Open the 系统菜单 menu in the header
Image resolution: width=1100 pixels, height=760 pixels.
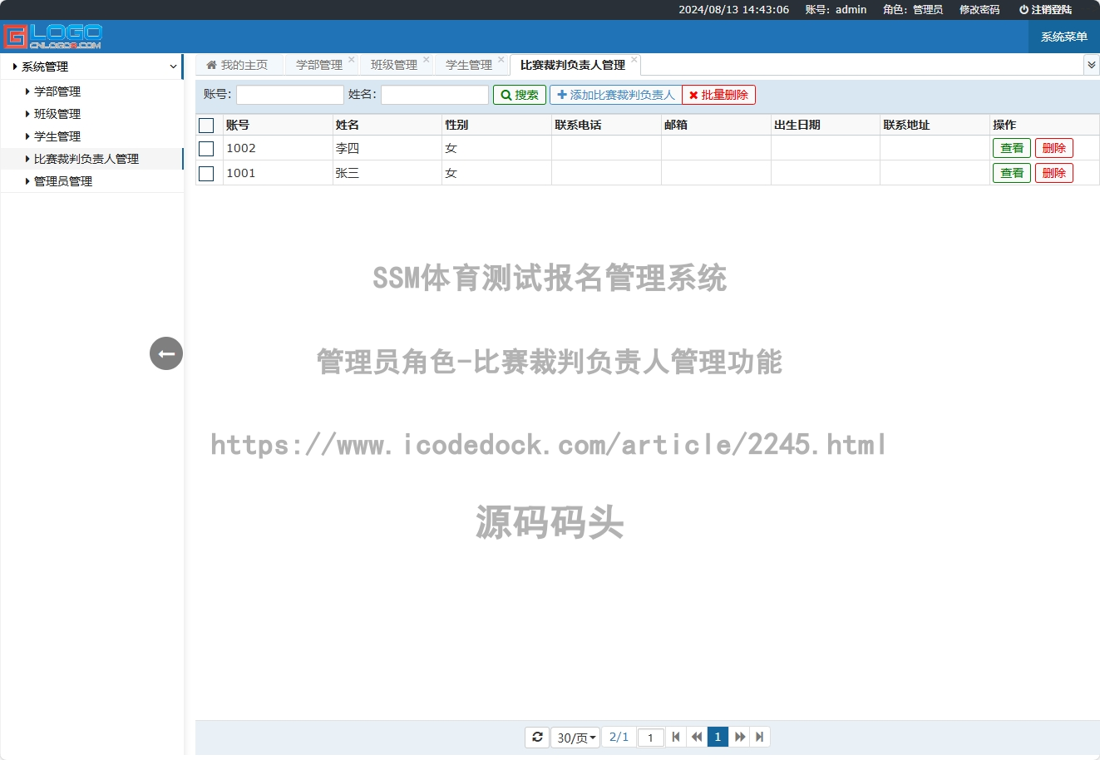click(x=1064, y=37)
